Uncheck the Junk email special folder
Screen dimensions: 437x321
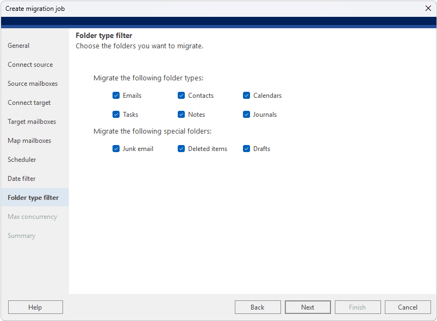116,149
